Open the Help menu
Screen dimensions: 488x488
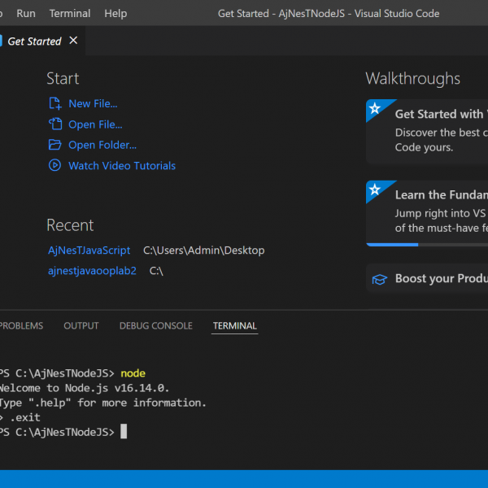click(115, 13)
